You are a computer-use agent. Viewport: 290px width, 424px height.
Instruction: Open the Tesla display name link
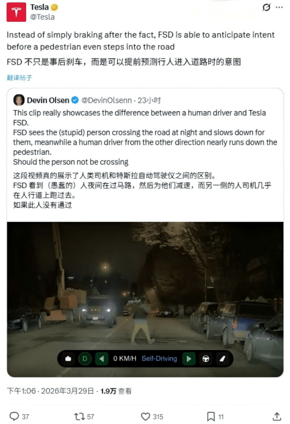click(39, 7)
